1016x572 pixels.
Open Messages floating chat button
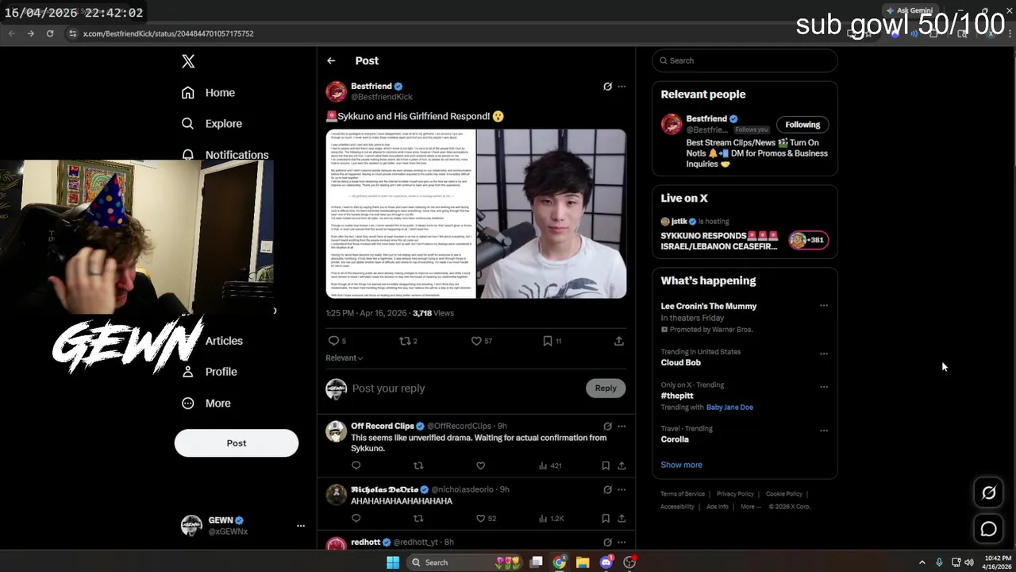(989, 529)
